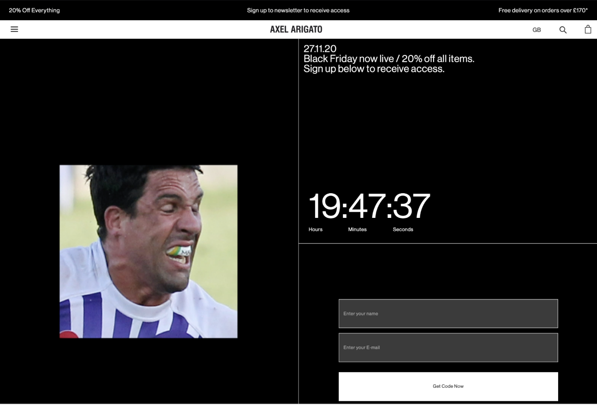Focus the Enter your E-mail field

click(x=448, y=347)
